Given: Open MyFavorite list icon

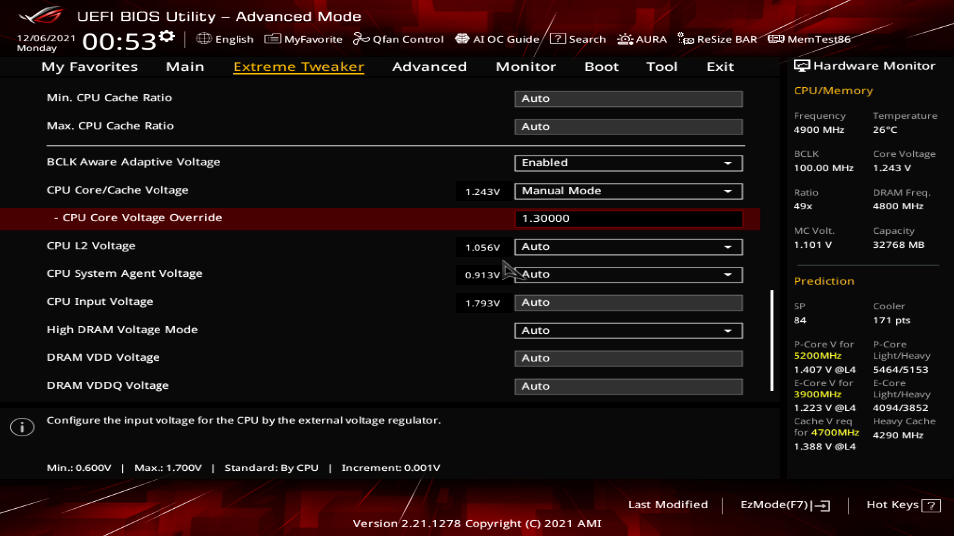Looking at the screenshot, I should pos(273,39).
